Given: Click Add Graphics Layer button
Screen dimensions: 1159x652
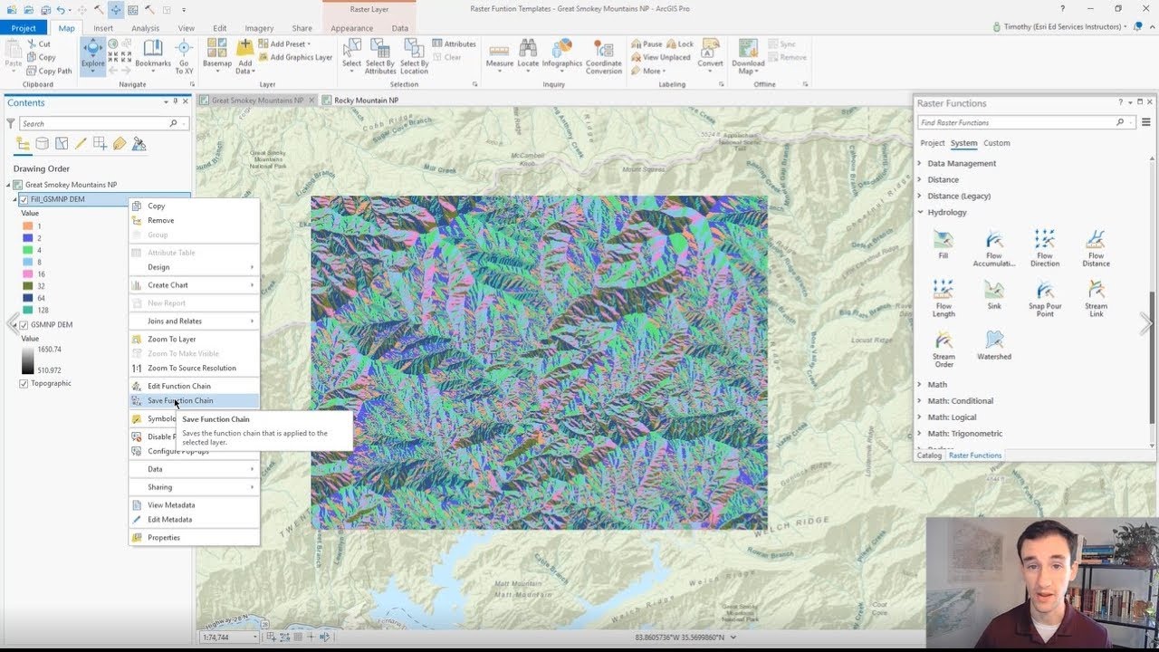Looking at the screenshot, I should point(295,57).
